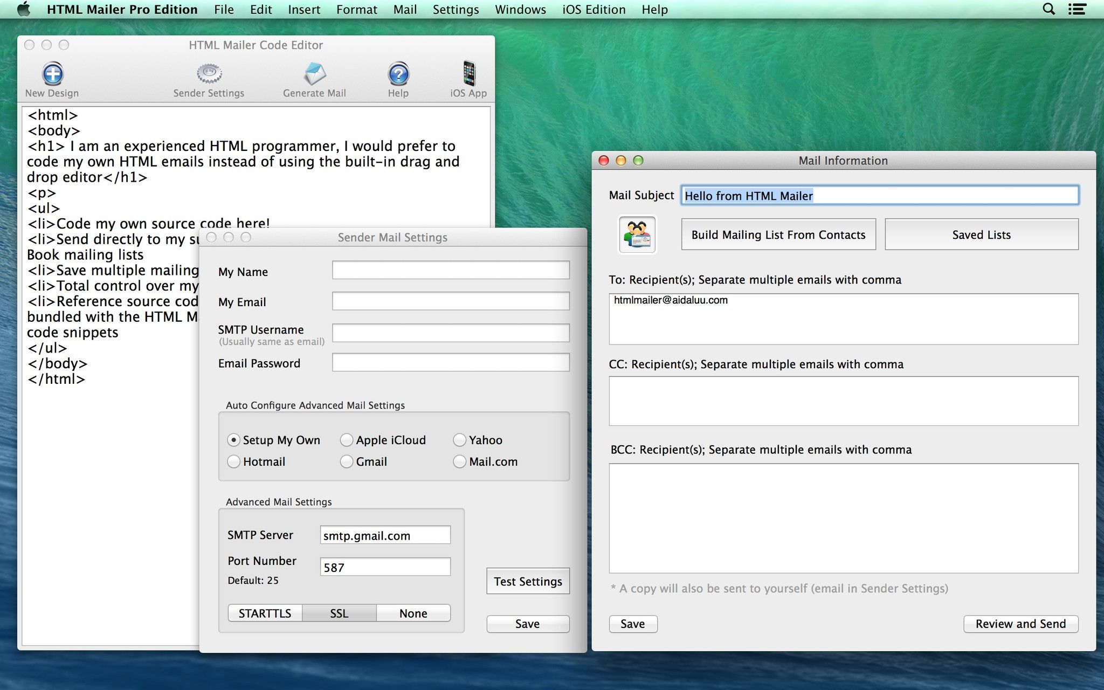The height and width of the screenshot is (690, 1104).
Task: Open the File menu
Action: 224,9
